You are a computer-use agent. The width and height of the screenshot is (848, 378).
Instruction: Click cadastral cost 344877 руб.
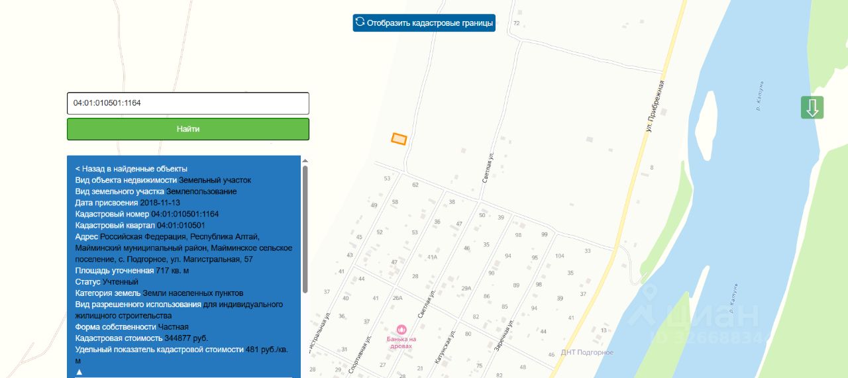186,338
